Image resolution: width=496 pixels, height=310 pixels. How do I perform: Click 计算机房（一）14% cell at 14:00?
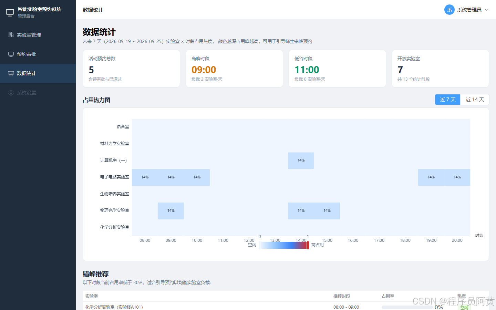point(301,161)
